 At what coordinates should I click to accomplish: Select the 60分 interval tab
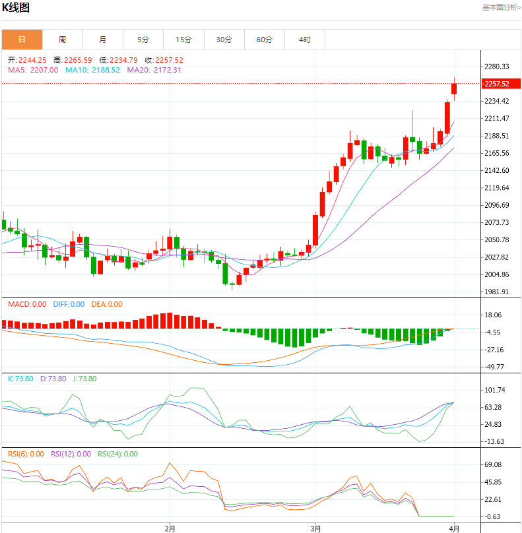(265, 40)
